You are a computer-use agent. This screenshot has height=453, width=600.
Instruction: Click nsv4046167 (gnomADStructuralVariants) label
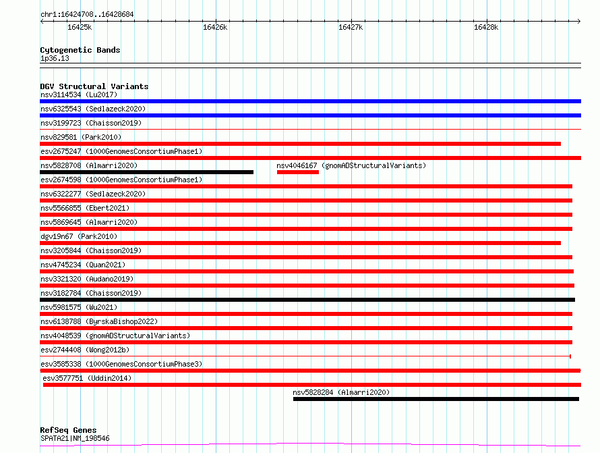pos(351,165)
